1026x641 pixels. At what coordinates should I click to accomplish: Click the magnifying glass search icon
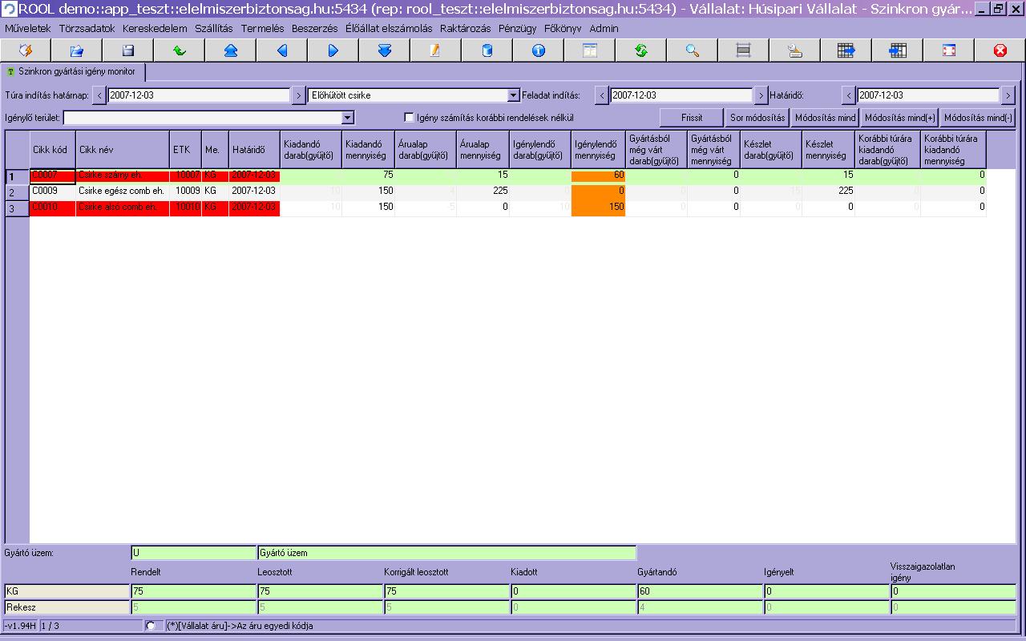point(693,50)
